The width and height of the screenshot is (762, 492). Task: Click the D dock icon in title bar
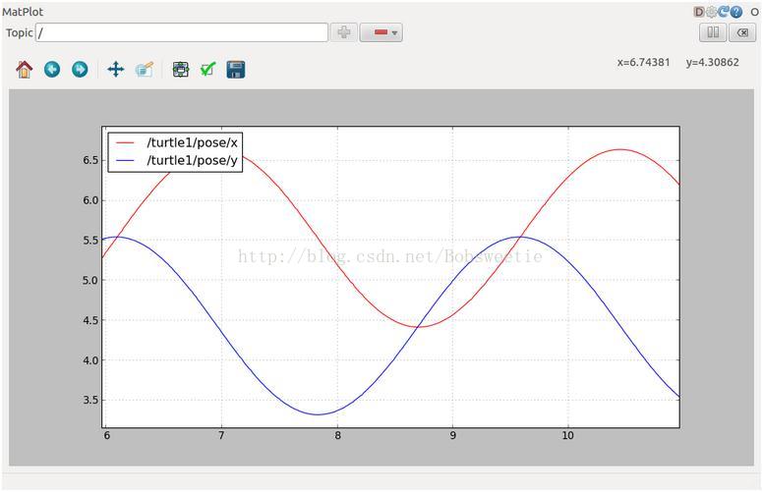tap(699, 12)
